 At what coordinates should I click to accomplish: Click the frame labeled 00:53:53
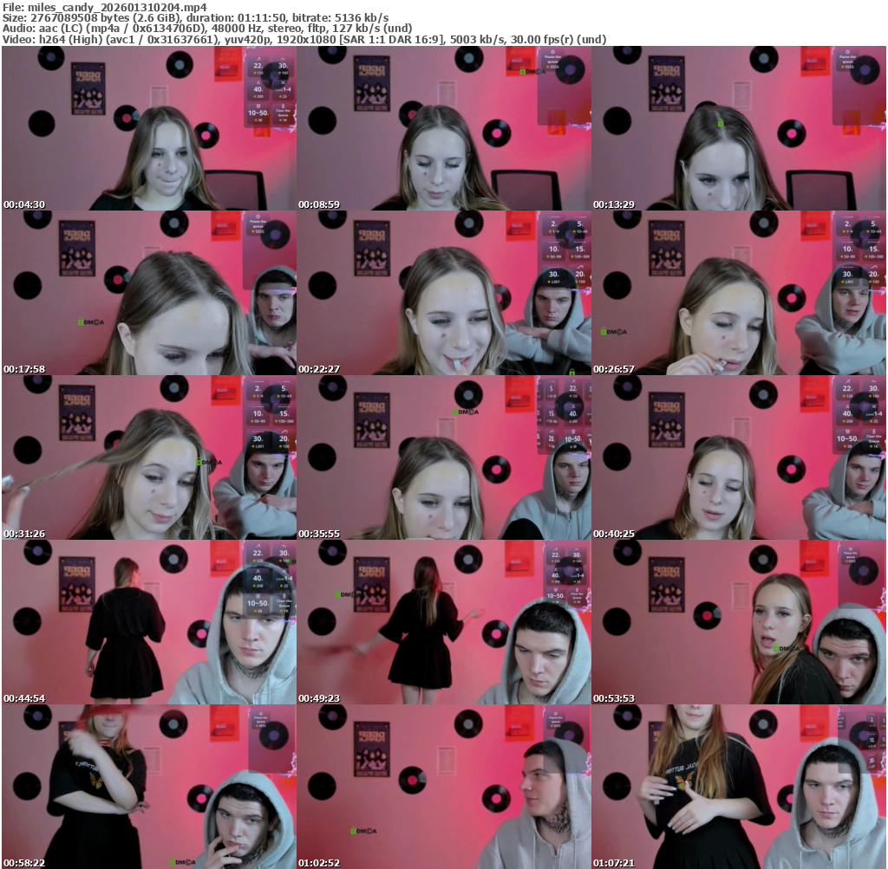pyautogui.click(x=739, y=622)
